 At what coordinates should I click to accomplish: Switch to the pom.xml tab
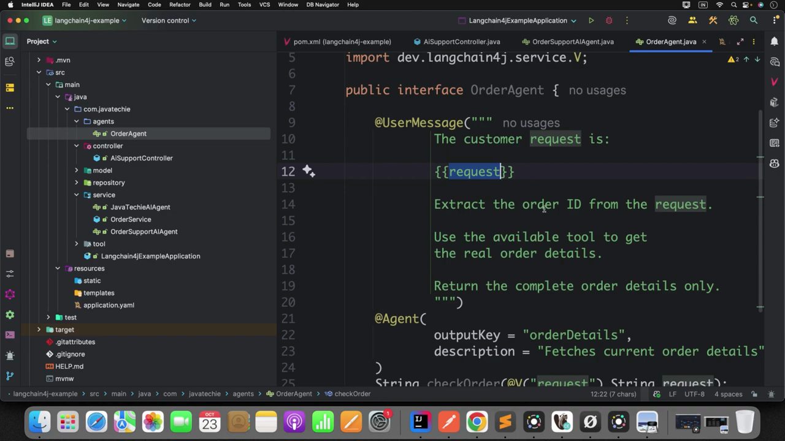pyautogui.click(x=337, y=42)
